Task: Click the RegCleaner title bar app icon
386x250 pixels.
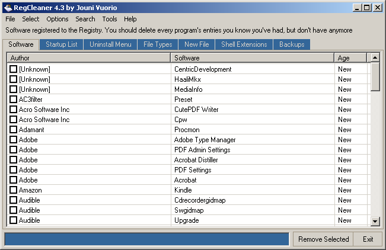Action: [x=7, y=7]
